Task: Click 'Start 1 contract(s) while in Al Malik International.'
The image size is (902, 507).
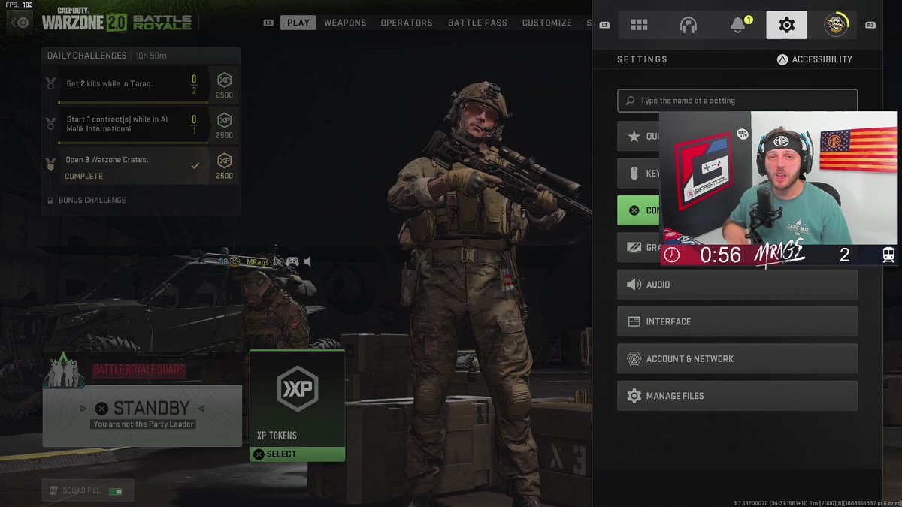Action: click(x=117, y=124)
